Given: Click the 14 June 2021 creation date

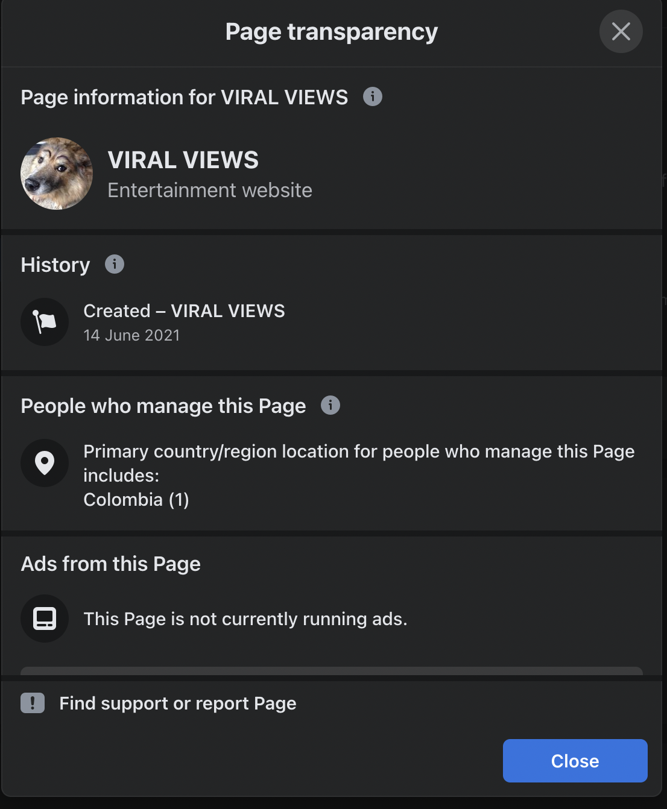Looking at the screenshot, I should pyautogui.click(x=131, y=335).
